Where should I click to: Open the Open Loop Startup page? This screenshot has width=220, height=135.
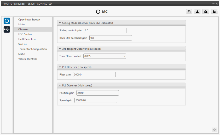[x=29, y=20]
